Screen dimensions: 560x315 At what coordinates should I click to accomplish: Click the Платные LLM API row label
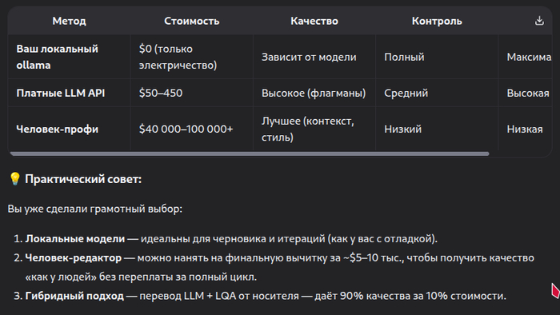coord(61,93)
